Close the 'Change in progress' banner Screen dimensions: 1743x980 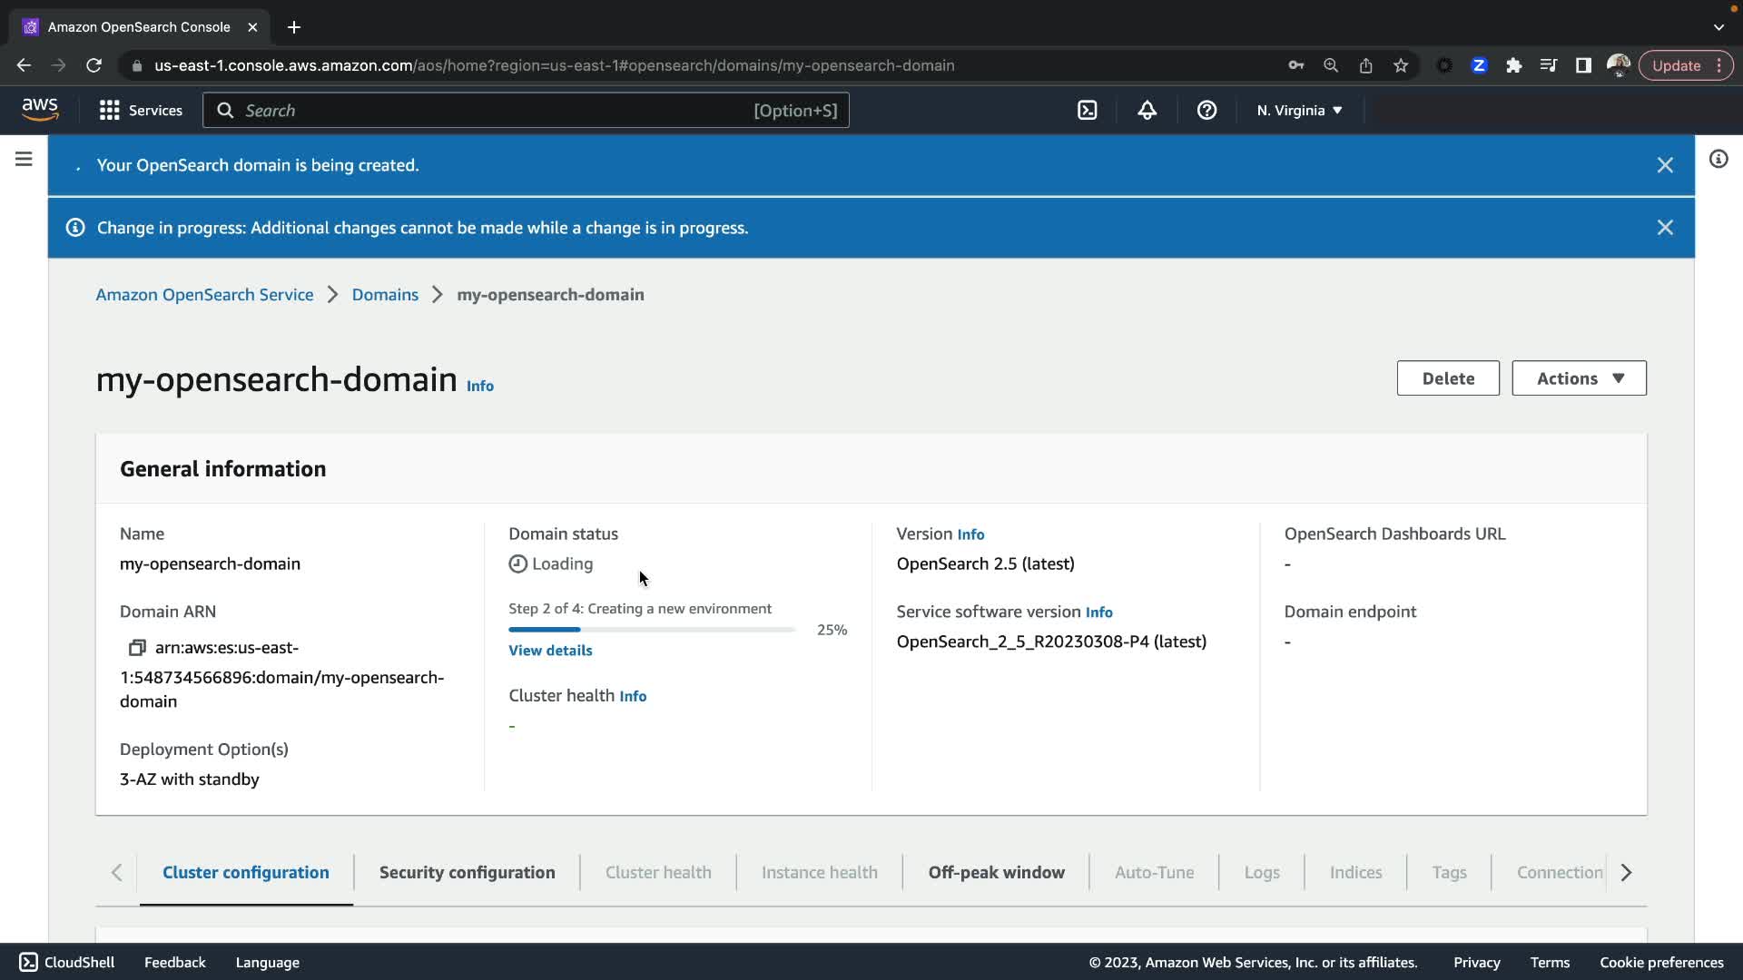(1665, 228)
